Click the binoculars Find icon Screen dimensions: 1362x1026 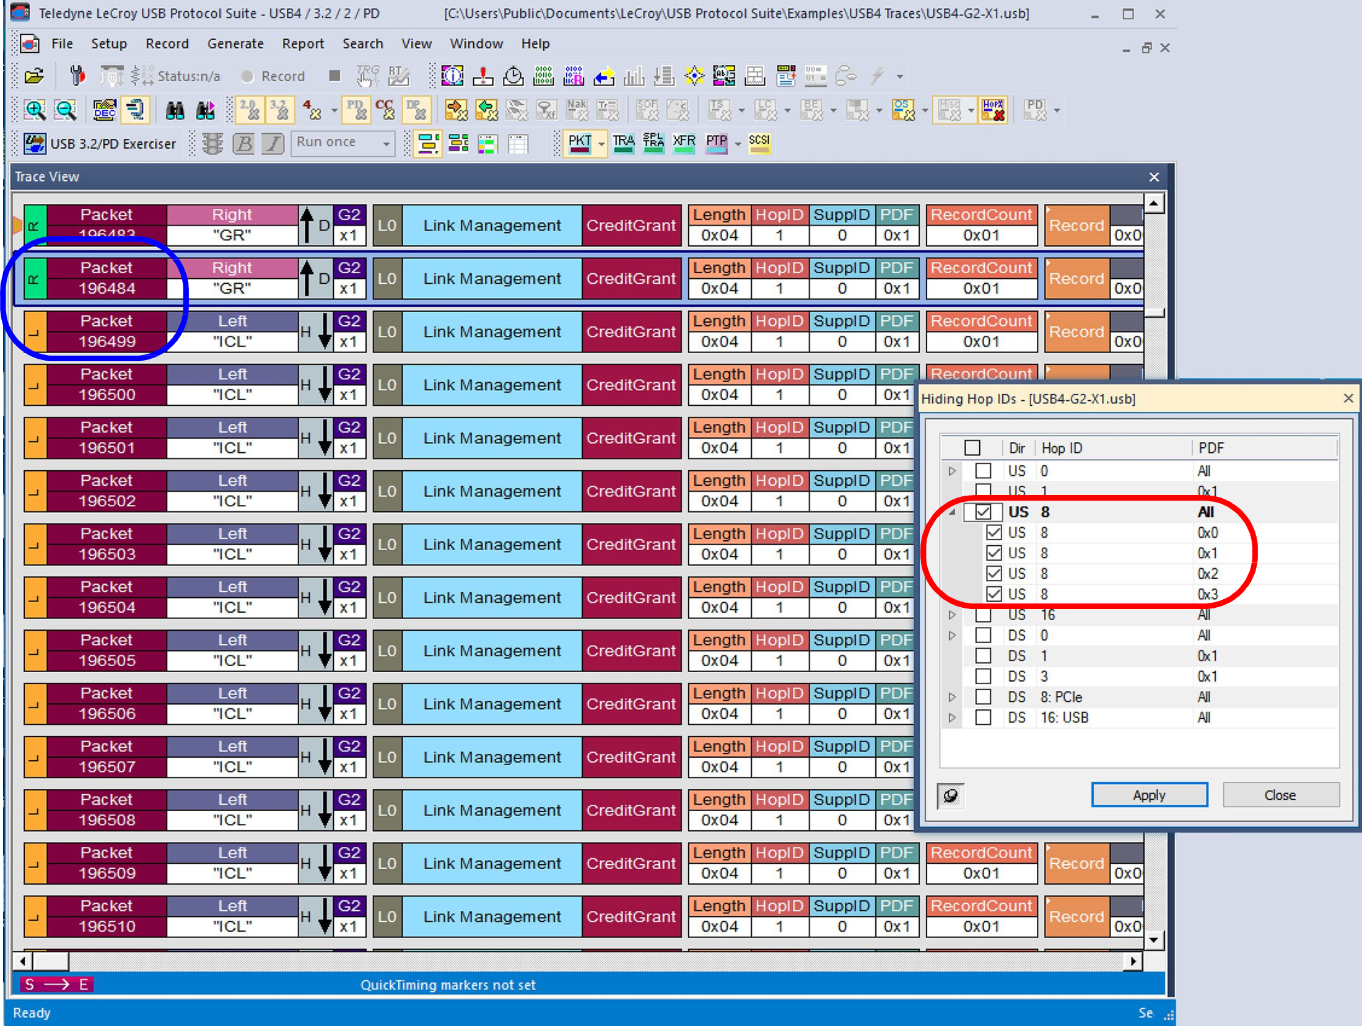click(175, 110)
